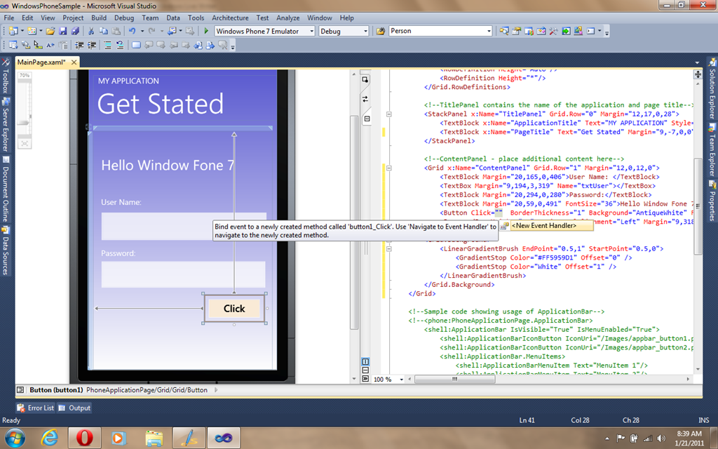This screenshot has width=718, height=449.
Task: Collapse the ContentPanel Grid XAML node
Action: click(389, 168)
